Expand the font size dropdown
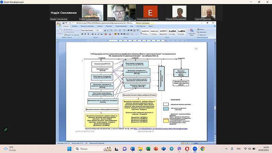Image resolution: width=272 pixels, height=153 pixels. 102,30
